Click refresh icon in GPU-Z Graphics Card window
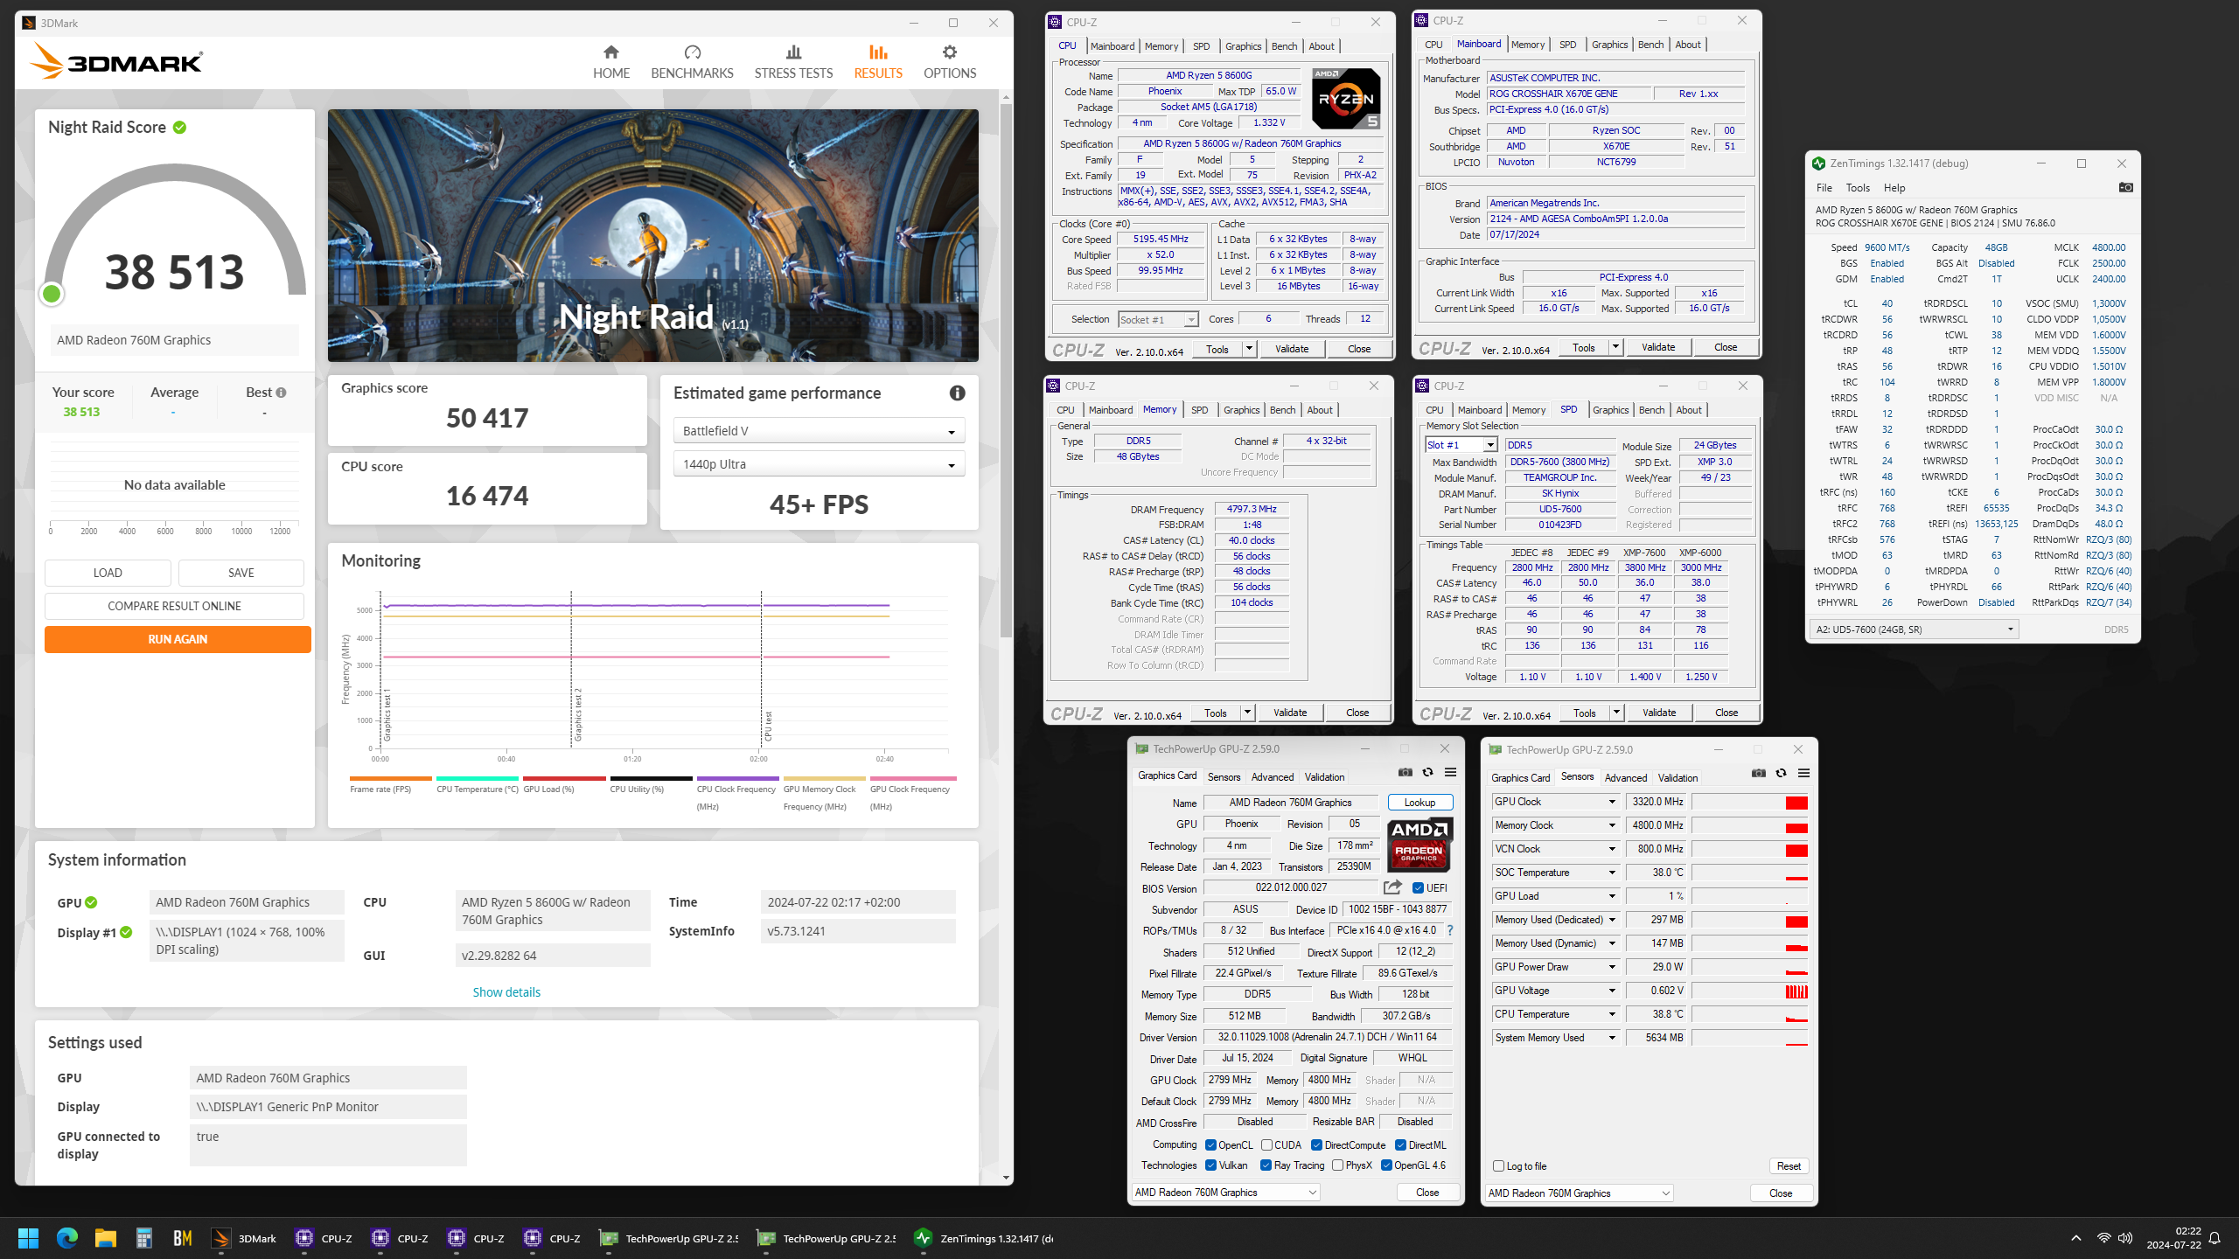 click(x=1428, y=772)
